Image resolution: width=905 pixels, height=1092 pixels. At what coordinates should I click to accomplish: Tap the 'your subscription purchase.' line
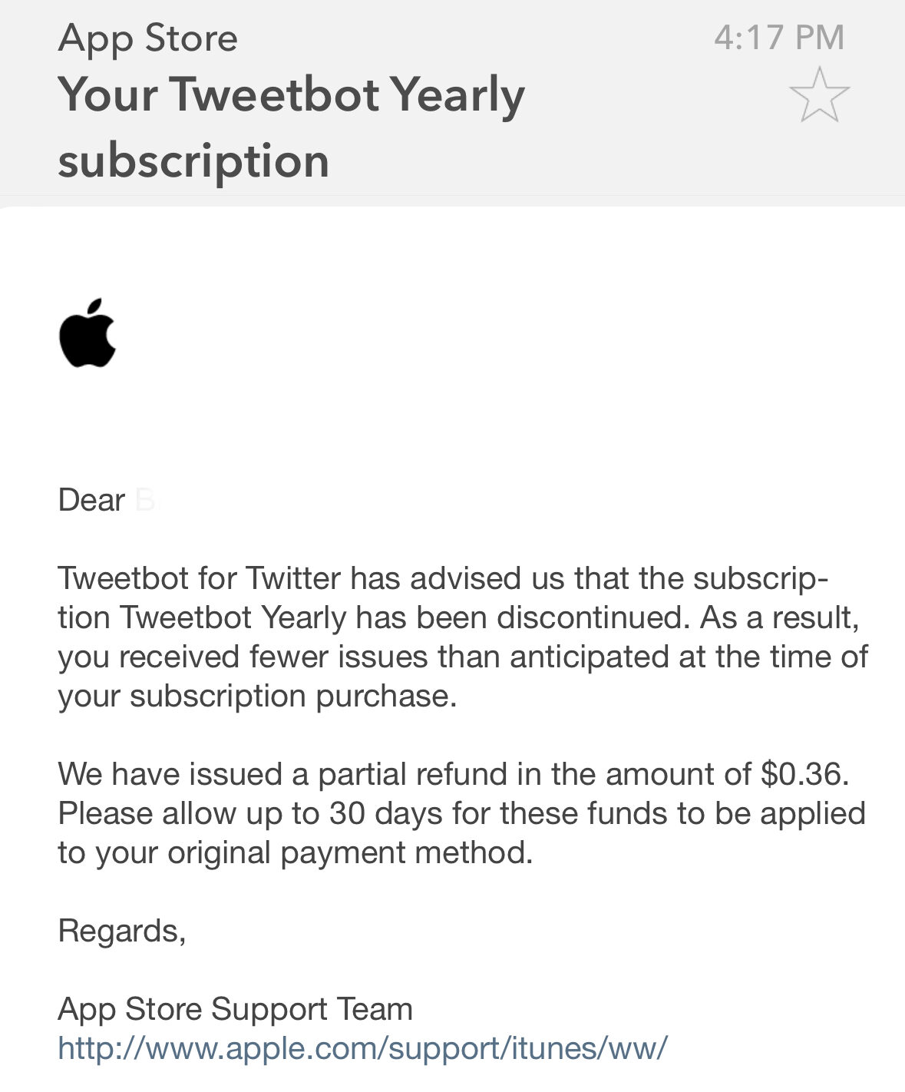tap(257, 697)
